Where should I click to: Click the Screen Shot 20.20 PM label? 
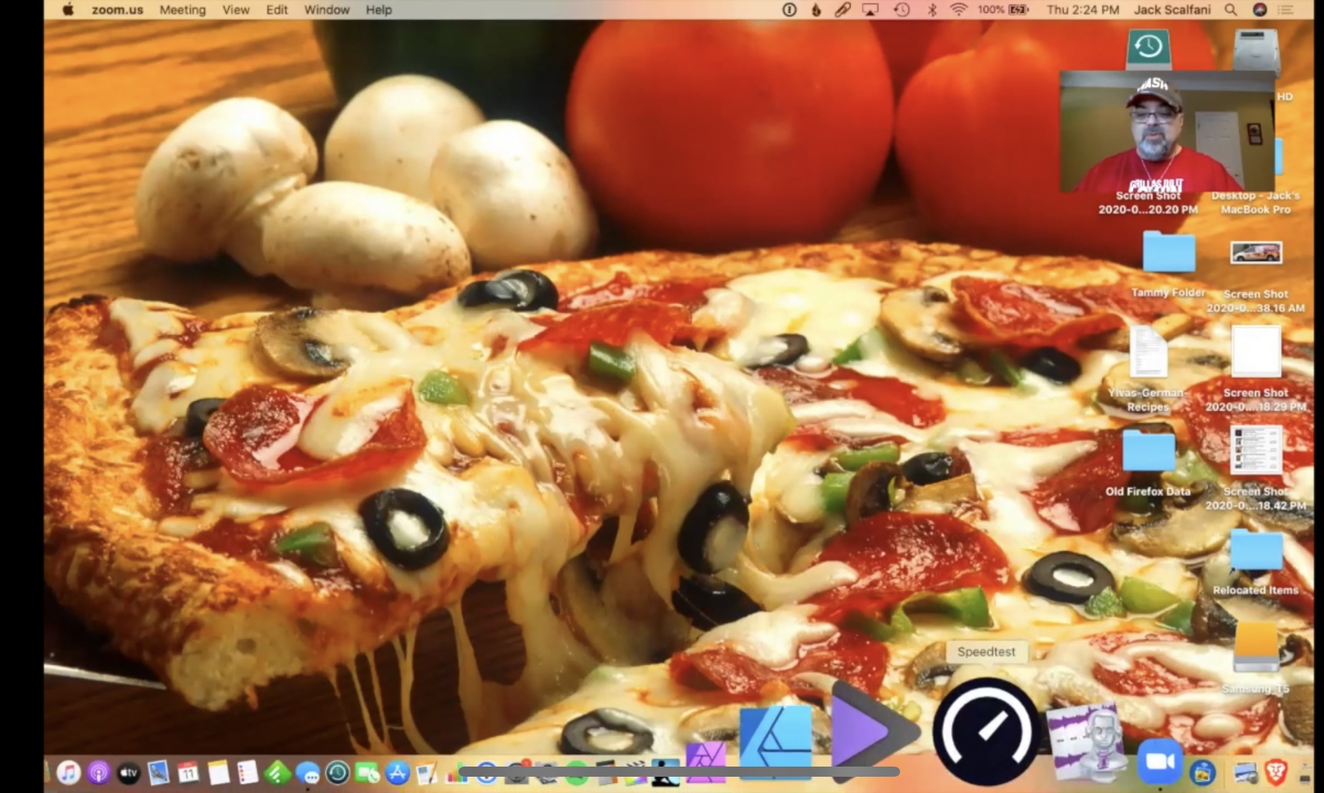[1148, 203]
